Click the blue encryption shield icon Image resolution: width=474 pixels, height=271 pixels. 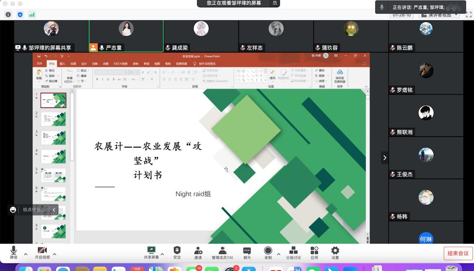[20, 14]
